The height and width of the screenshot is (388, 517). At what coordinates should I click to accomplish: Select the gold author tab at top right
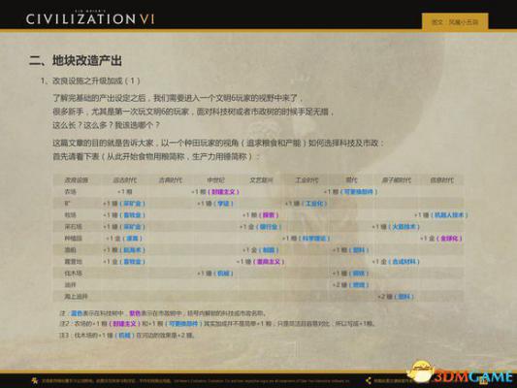tap(455, 22)
